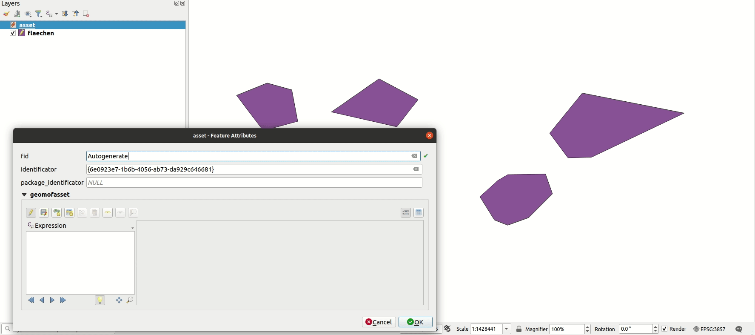Open the arrow next to Filter by Expression
Image resolution: width=755 pixels, height=335 pixels.
(x=57, y=14)
